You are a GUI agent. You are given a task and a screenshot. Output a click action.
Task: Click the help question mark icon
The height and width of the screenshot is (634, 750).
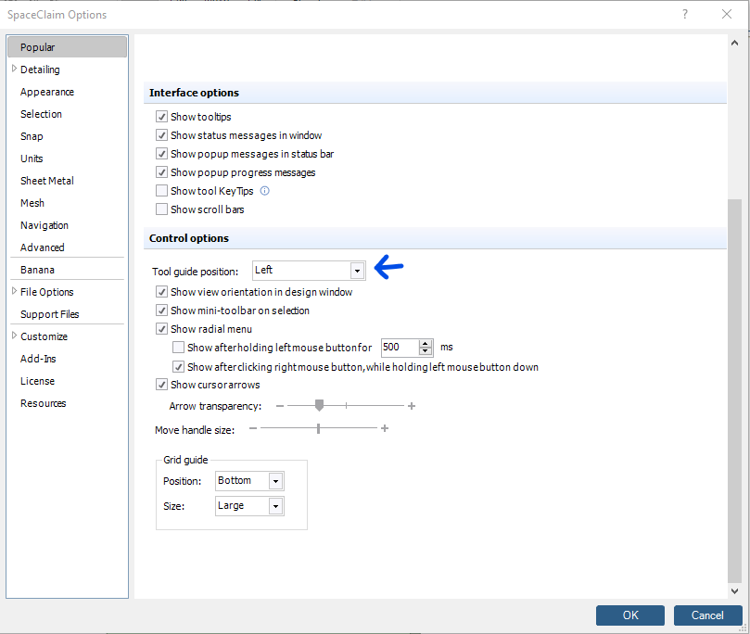[685, 14]
